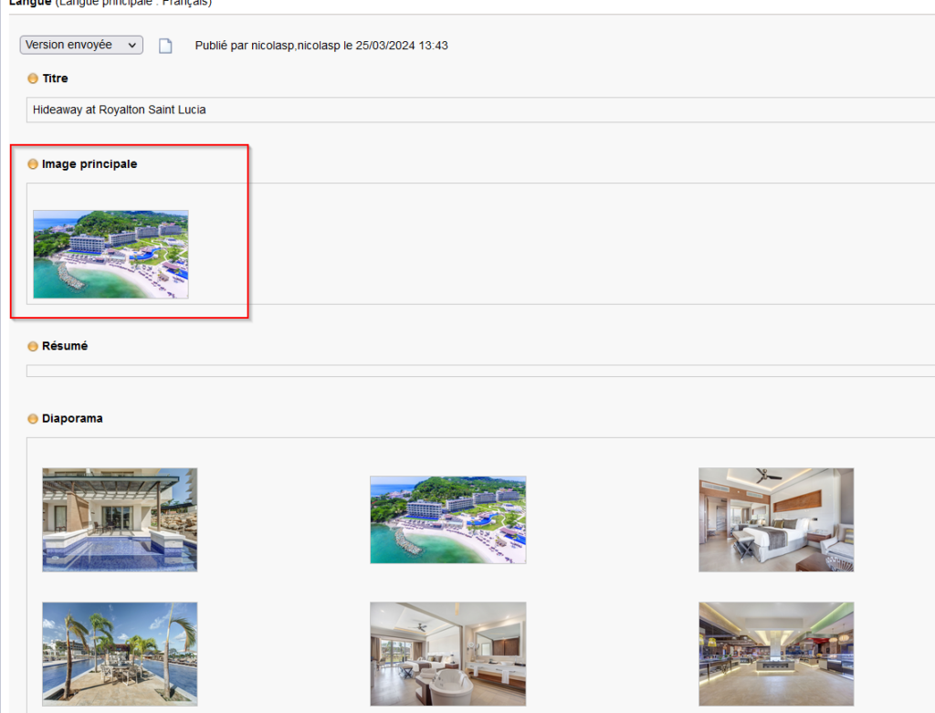Screen dimensions: 935x713
Task: Focus the Titre field with hotel name
Action: tap(457, 110)
